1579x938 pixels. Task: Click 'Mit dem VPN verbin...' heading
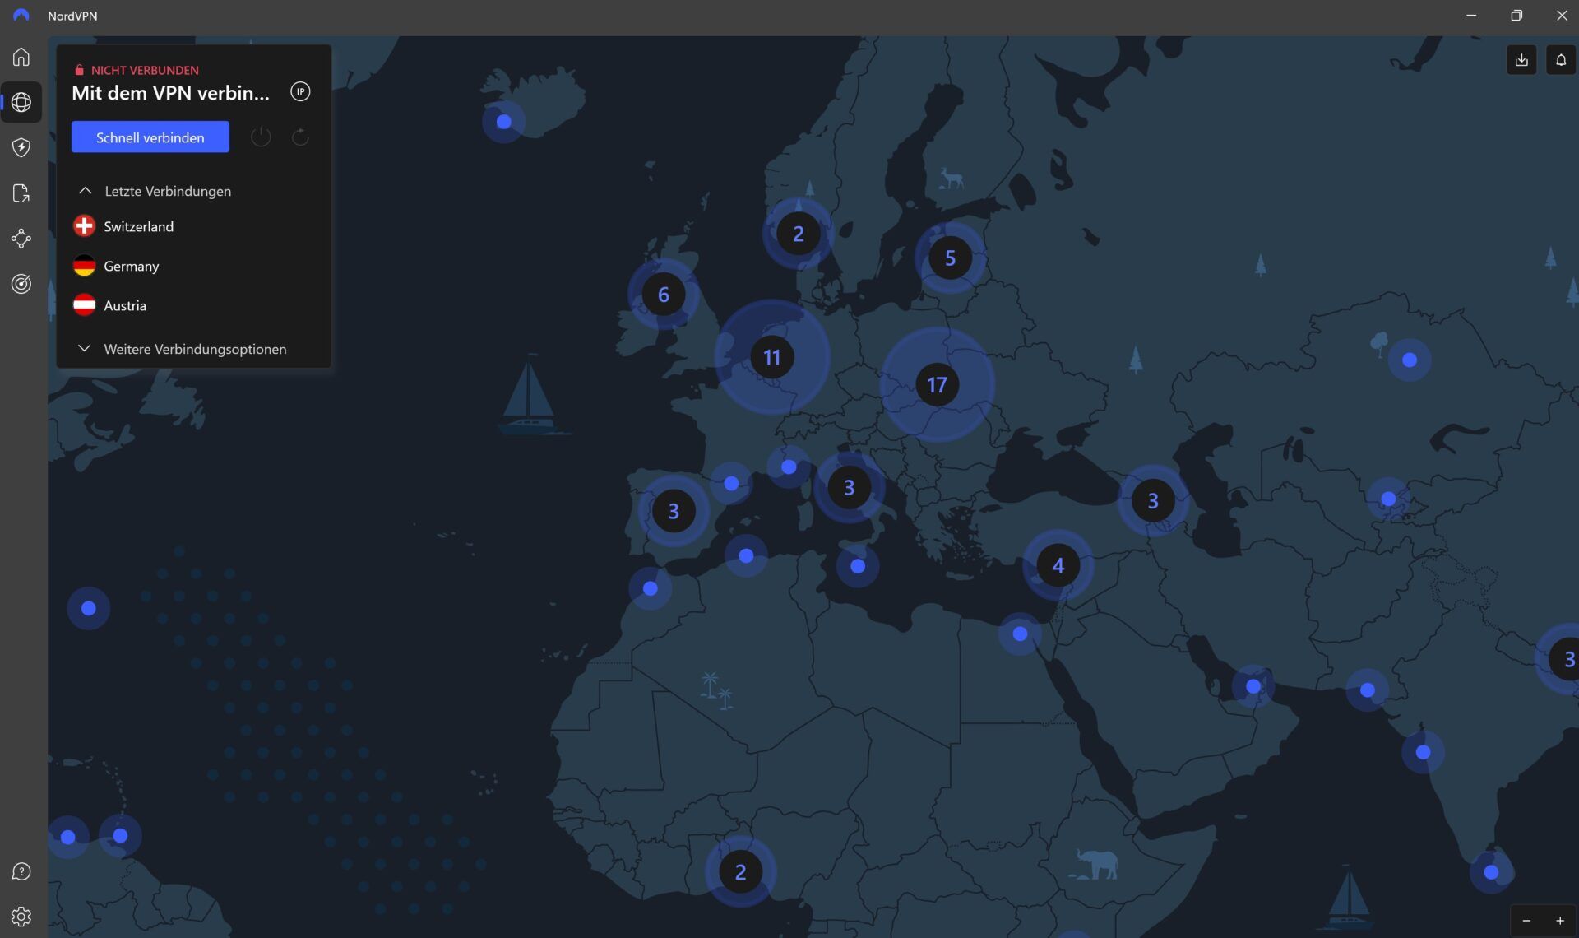pyautogui.click(x=170, y=93)
